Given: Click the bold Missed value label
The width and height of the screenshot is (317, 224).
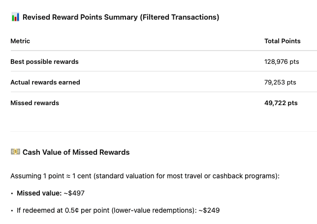Looking at the screenshot, I should pos(38,193).
